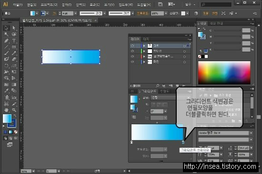Set toolbox paint mode to None
Screen dimensions: 262x174
(x=16, y=132)
